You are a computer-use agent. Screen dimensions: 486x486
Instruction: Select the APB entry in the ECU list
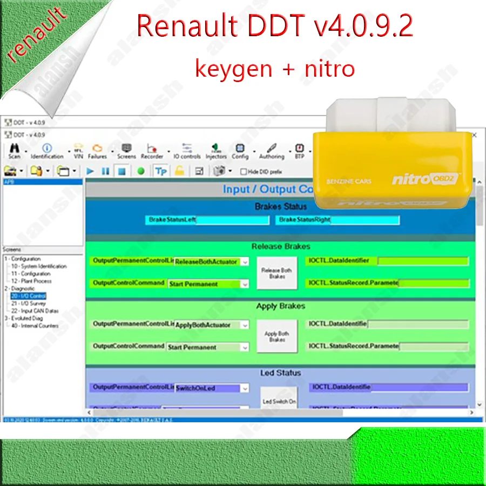[43, 181]
